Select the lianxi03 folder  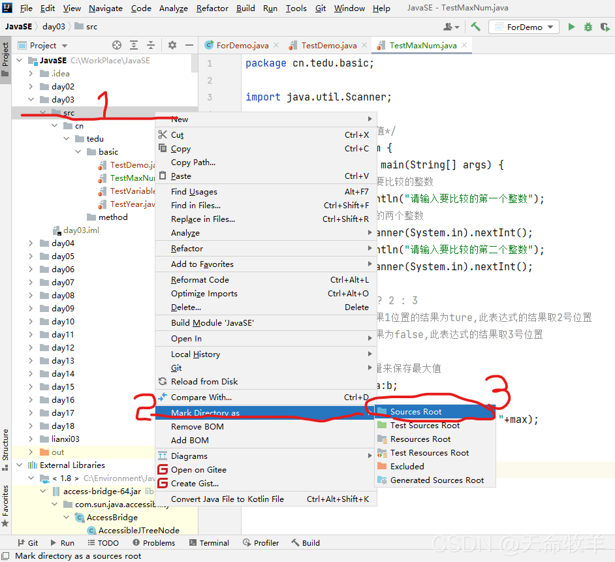(x=60, y=439)
